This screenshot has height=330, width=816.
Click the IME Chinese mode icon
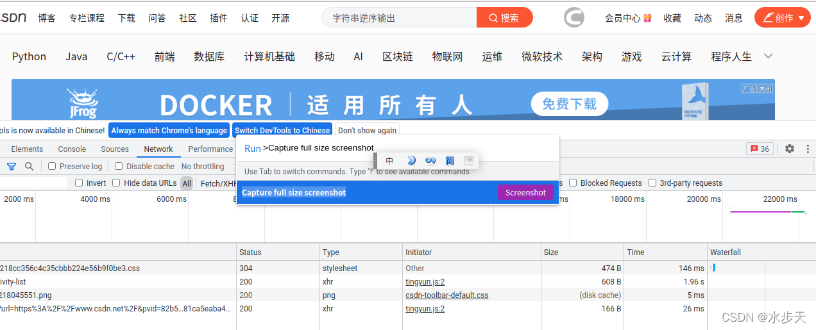click(x=390, y=161)
